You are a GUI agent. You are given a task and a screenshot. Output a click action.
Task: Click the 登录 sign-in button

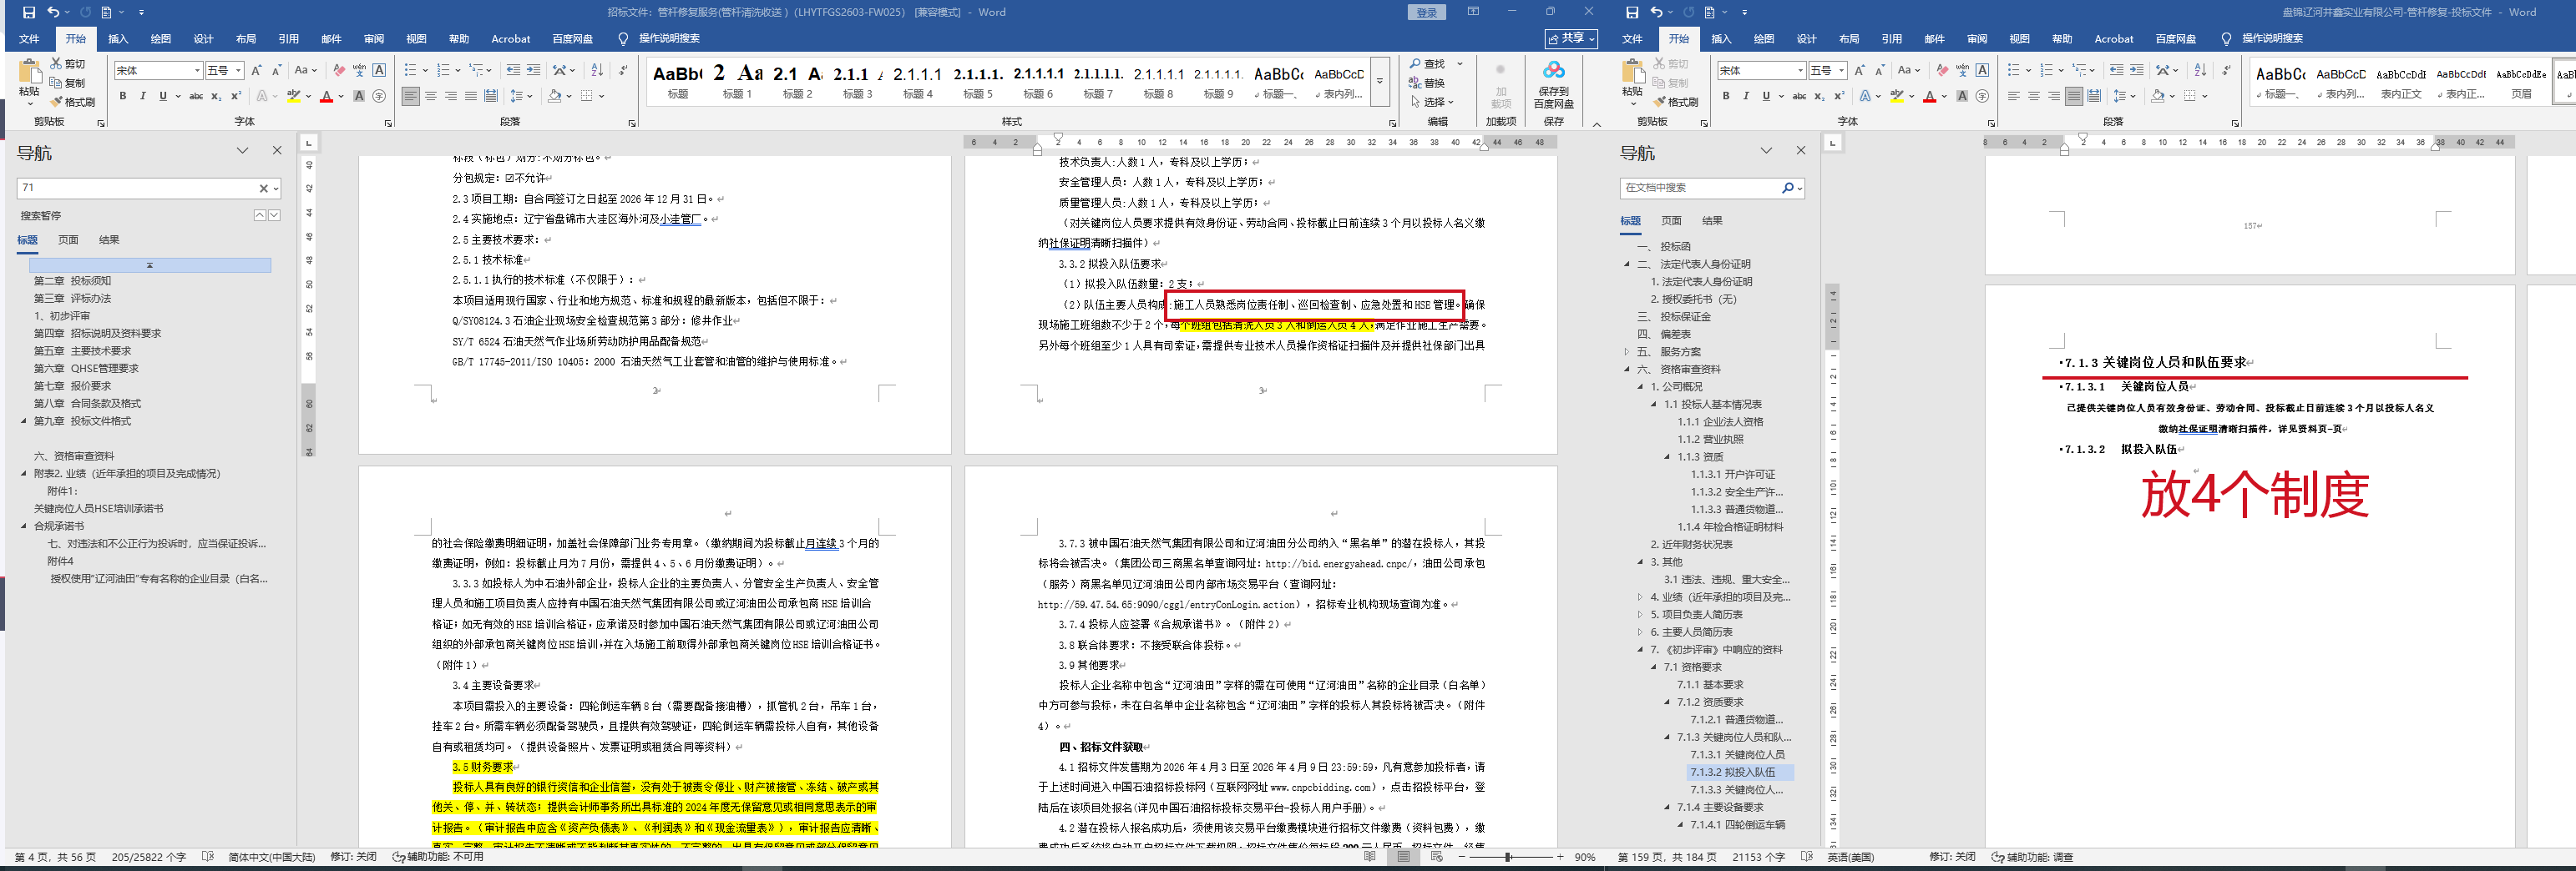click(1427, 12)
